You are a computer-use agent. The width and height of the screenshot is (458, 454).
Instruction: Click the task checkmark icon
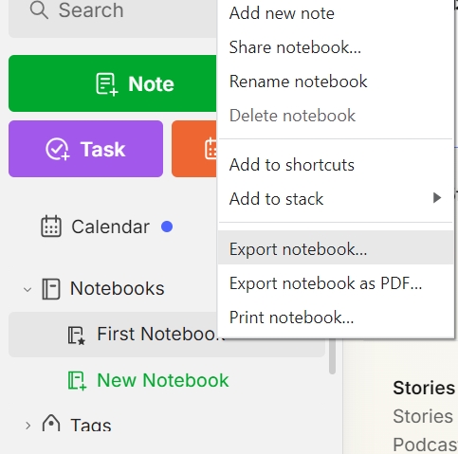pos(57,149)
